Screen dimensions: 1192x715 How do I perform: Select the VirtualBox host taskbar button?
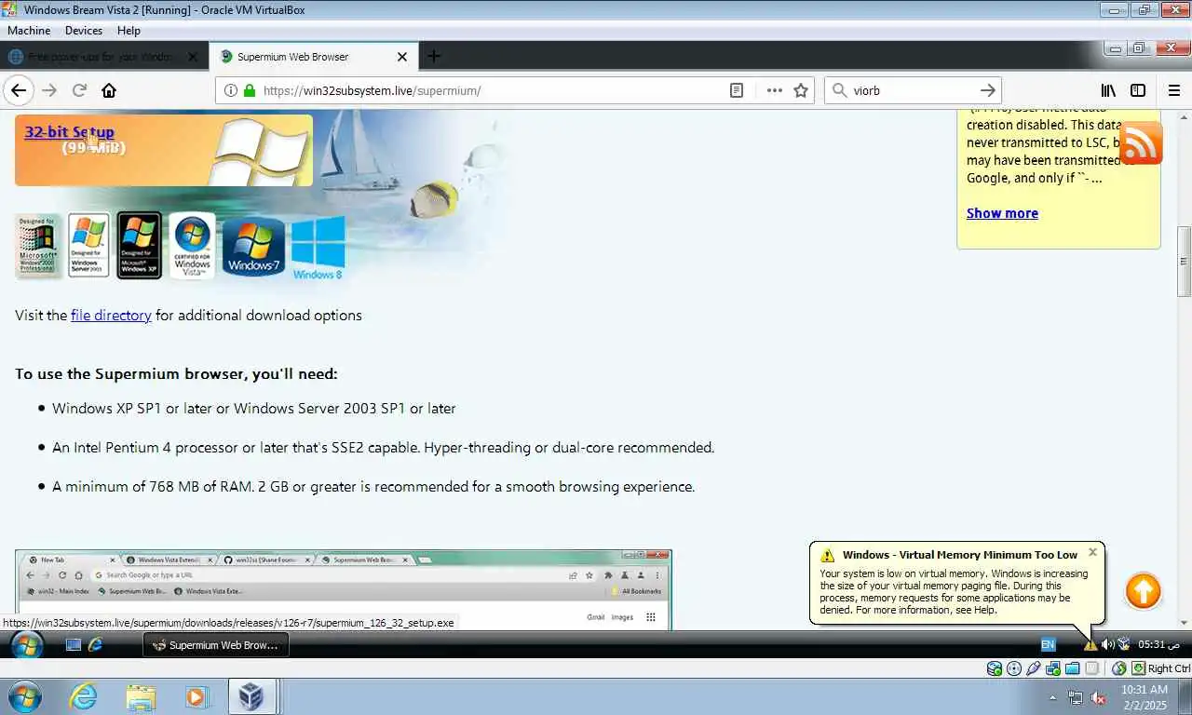coord(250,696)
